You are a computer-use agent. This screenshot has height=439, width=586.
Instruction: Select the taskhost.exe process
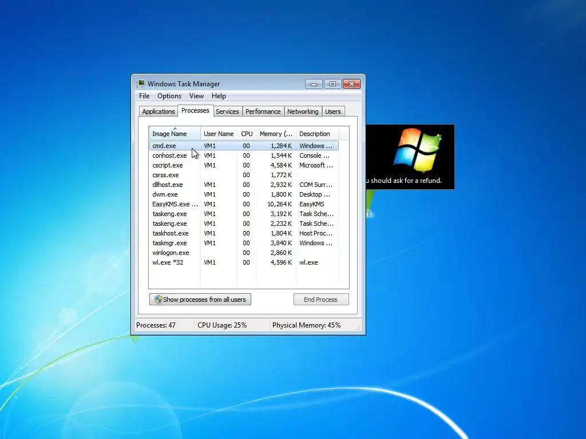point(244,233)
